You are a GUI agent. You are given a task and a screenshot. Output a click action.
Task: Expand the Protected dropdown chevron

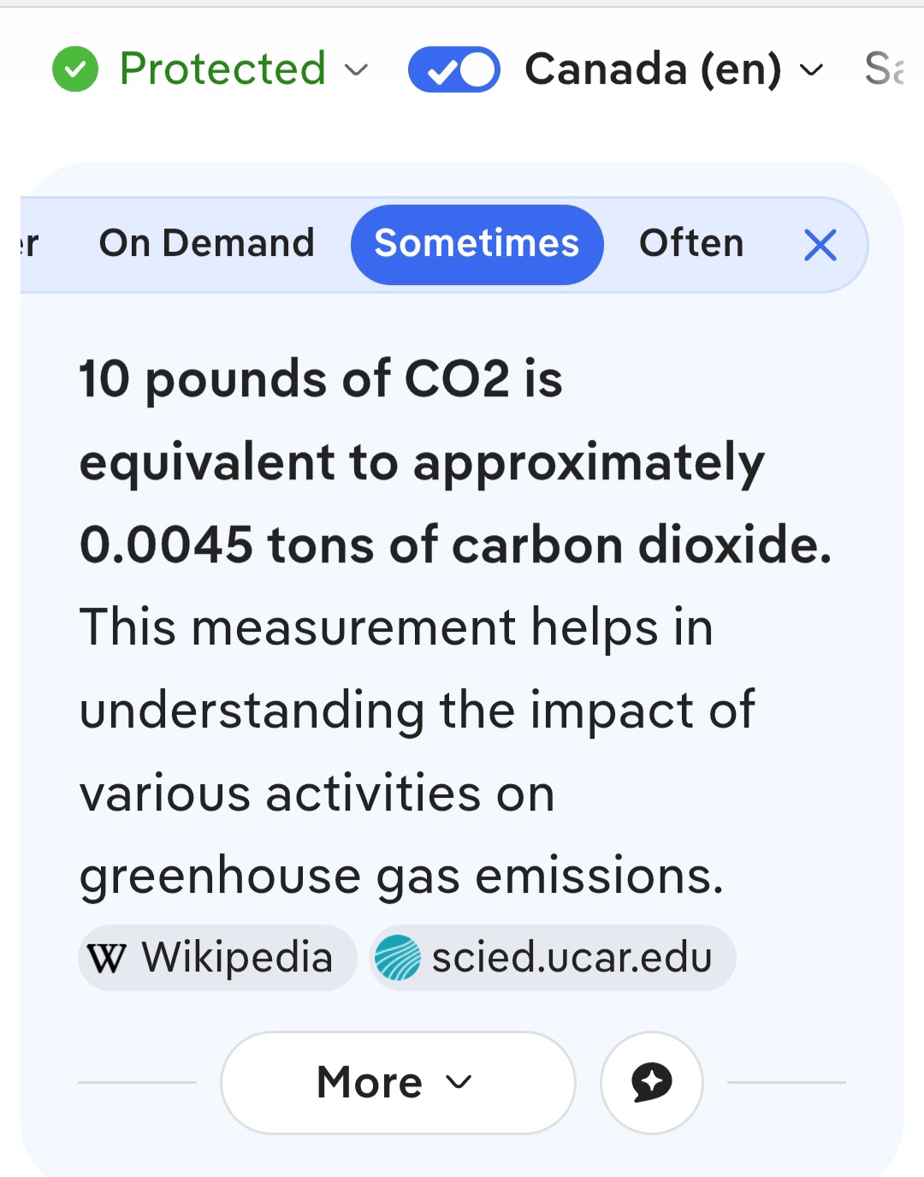click(356, 69)
